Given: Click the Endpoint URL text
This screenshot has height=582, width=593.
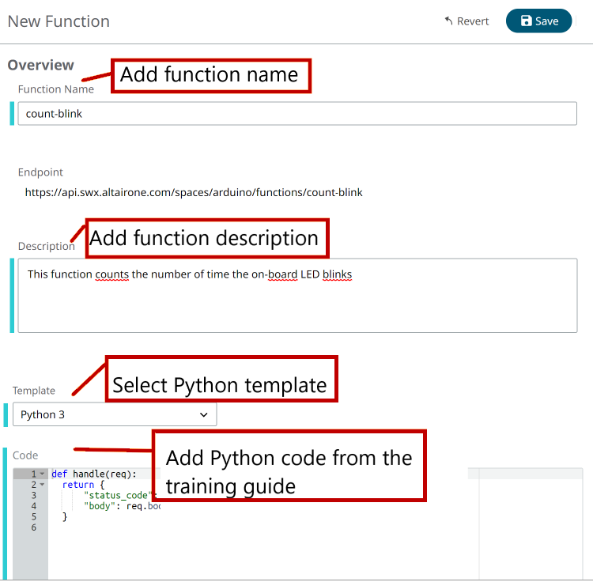Looking at the screenshot, I should (x=194, y=192).
